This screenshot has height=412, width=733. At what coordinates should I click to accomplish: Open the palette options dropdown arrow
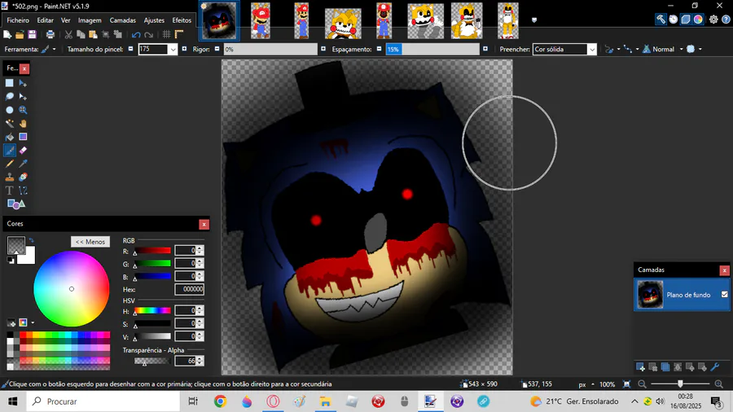pyautogui.click(x=33, y=322)
